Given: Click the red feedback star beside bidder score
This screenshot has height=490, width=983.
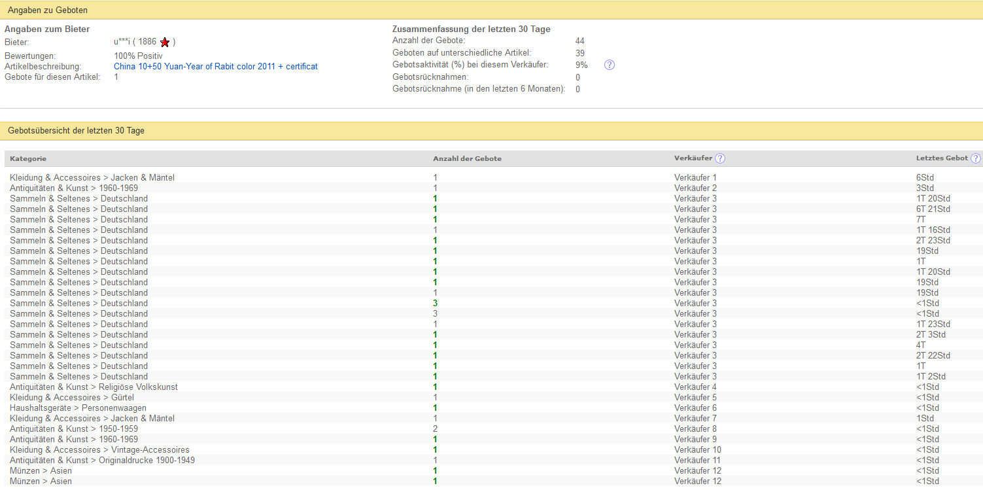Looking at the screenshot, I should (x=165, y=43).
